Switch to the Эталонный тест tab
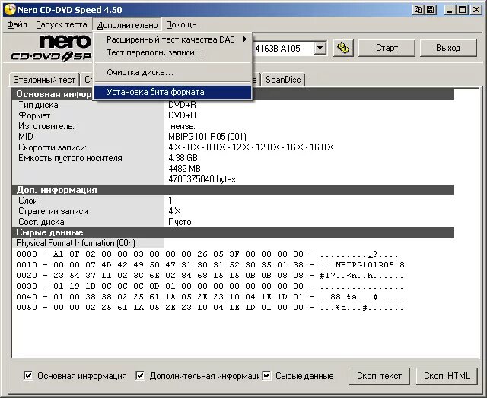Image resolution: width=487 pixels, height=398 pixels. click(x=44, y=80)
